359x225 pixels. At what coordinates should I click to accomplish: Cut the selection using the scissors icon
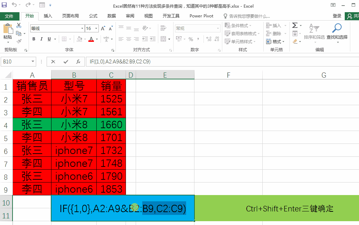pos(19,25)
